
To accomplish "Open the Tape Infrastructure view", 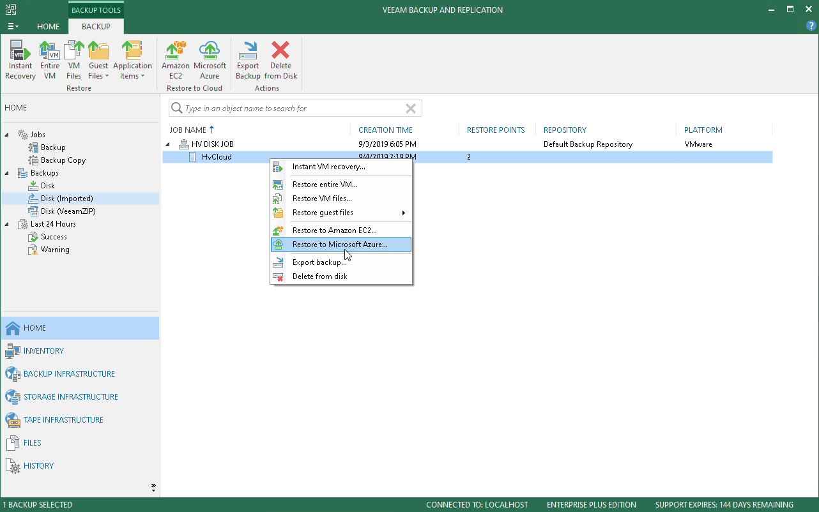I will click(80, 420).
